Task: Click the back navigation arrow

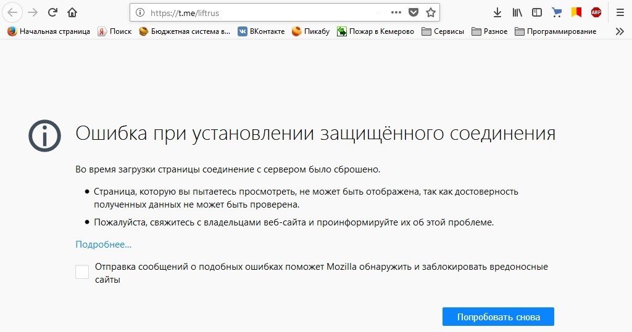Action: point(13,12)
